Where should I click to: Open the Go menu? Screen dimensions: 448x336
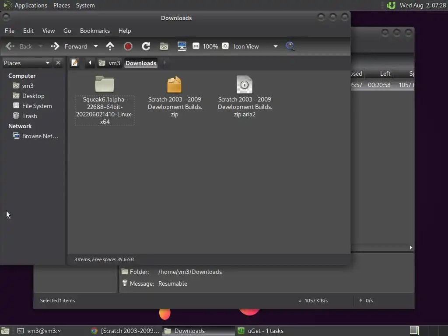pos(67,31)
